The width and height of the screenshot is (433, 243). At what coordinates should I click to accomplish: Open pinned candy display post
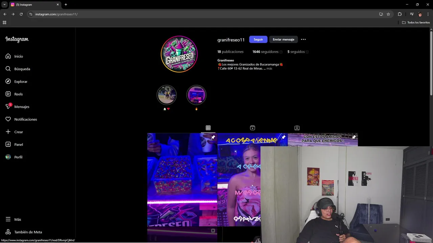click(x=182, y=180)
